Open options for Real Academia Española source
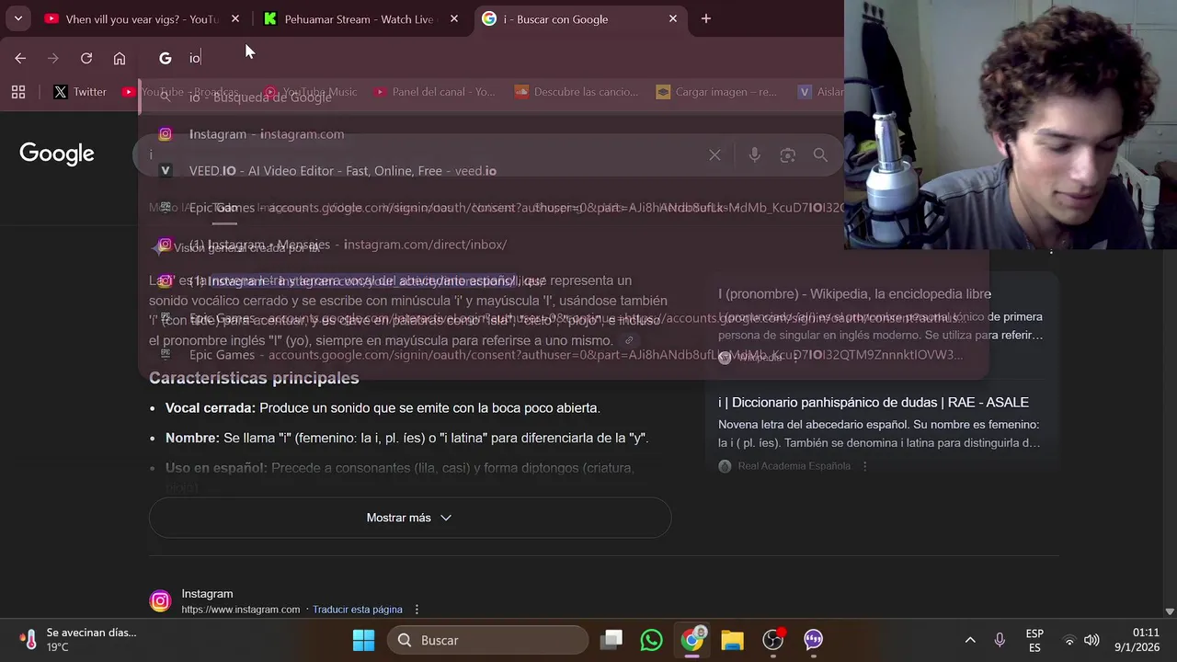1177x662 pixels. [x=864, y=466]
